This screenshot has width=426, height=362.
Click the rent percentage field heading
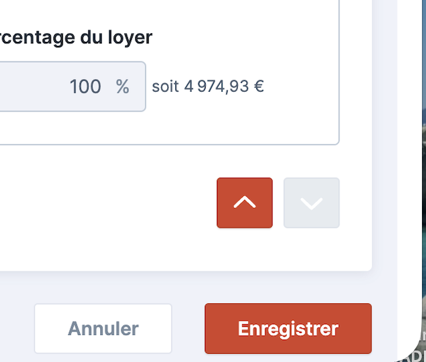click(x=76, y=37)
